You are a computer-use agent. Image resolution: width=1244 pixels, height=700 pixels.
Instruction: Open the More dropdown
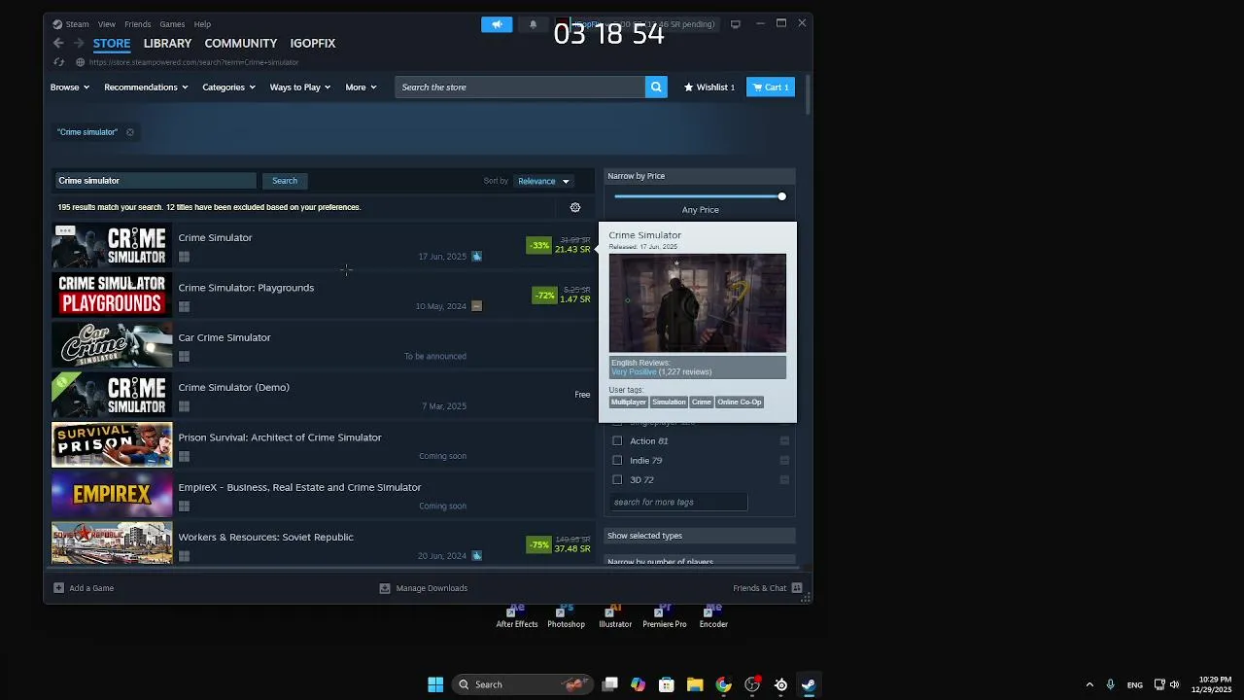click(361, 87)
